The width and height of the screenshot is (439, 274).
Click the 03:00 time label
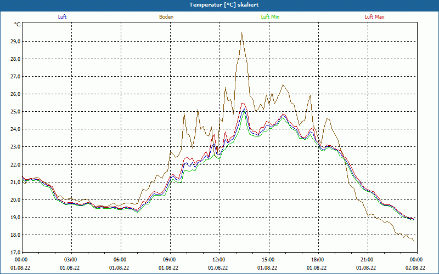71,260
